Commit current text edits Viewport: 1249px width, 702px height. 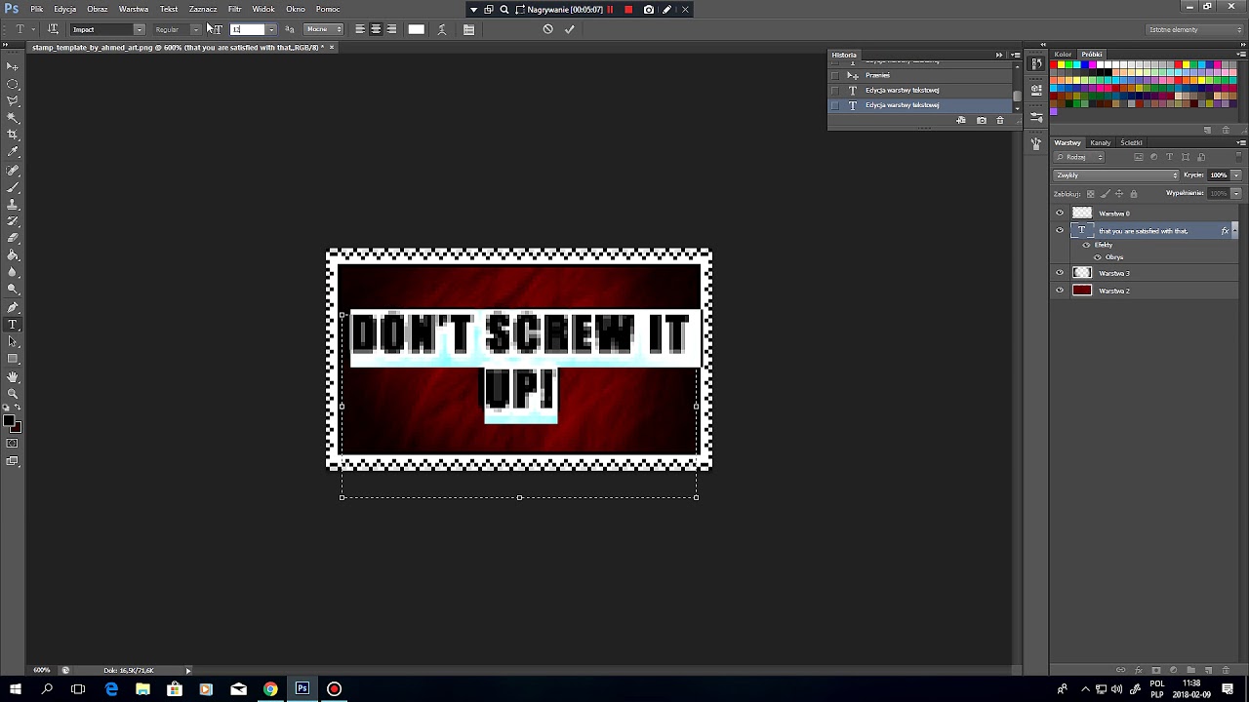[x=570, y=29]
